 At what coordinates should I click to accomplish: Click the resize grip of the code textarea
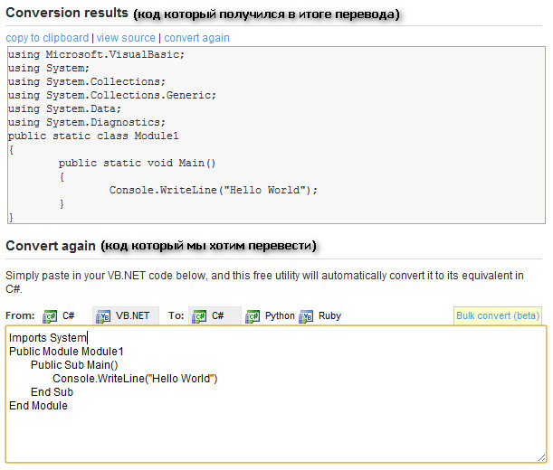coord(541,457)
